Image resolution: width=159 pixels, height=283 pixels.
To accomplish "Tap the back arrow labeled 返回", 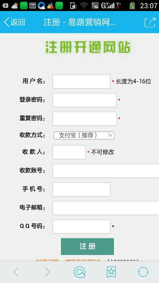I will 14,22.
